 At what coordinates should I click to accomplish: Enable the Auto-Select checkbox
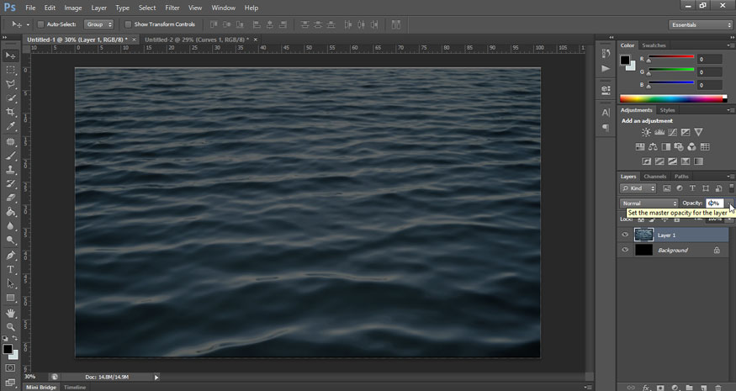click(40, 24)
